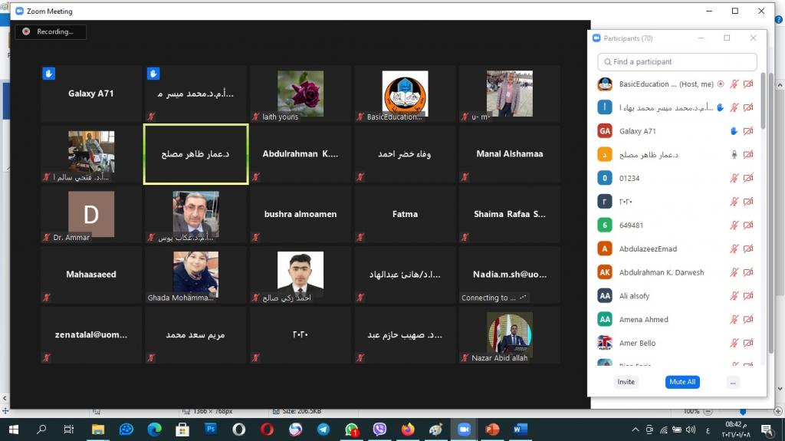Screen dimensions: 785x441
Task: Toggle video icon for Ali alsofy
Action: pyautogui.click(x=748, y=296)
